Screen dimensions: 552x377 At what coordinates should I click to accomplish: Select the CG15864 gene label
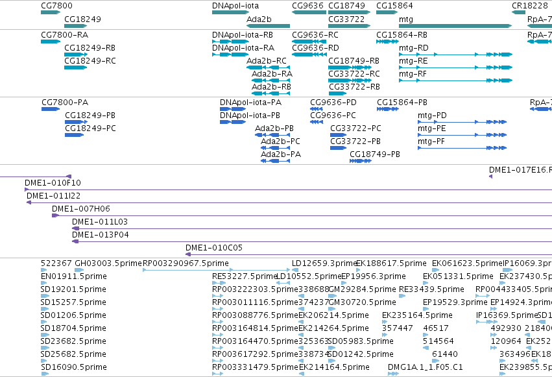click(x=394, y=6)
